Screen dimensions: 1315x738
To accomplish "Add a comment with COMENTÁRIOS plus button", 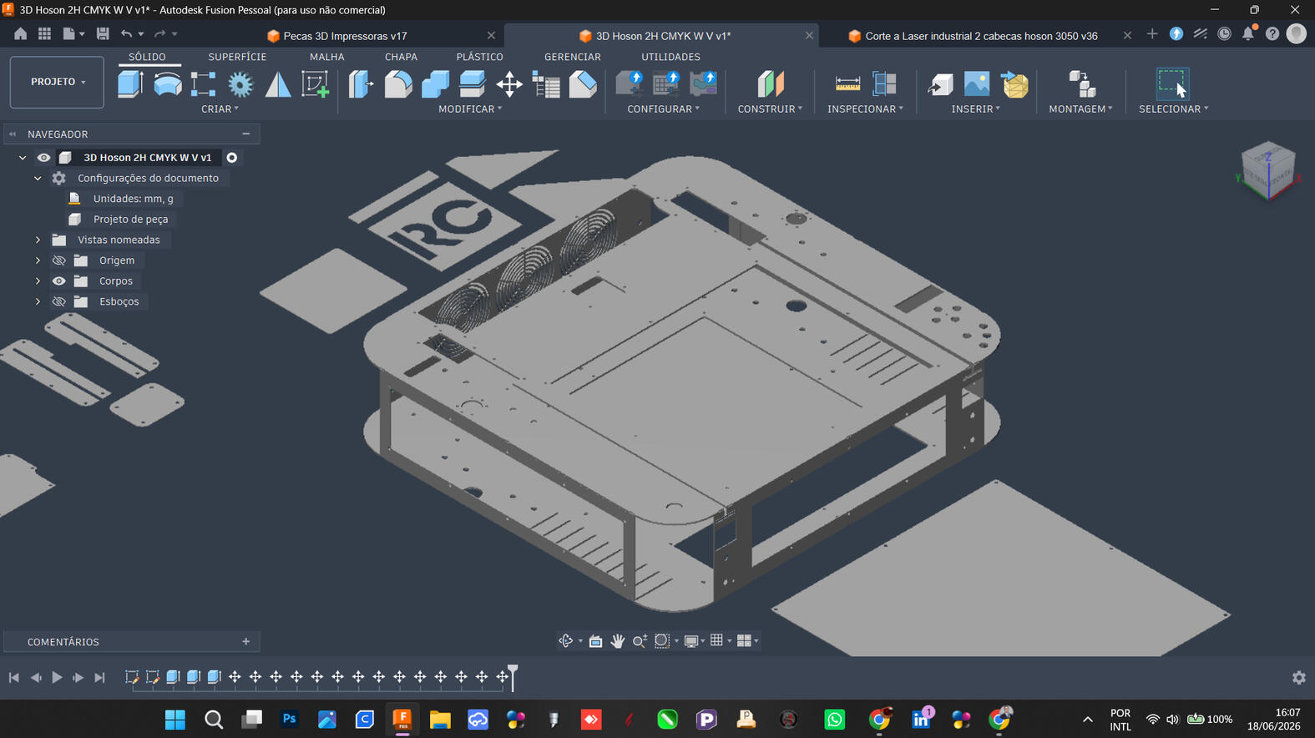I will (246, 641).
